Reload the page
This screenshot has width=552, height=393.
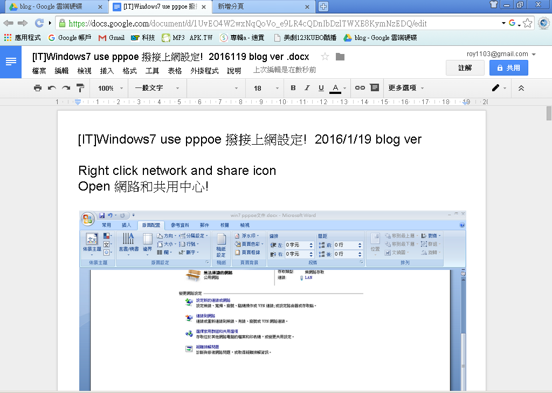click(39, 23)
